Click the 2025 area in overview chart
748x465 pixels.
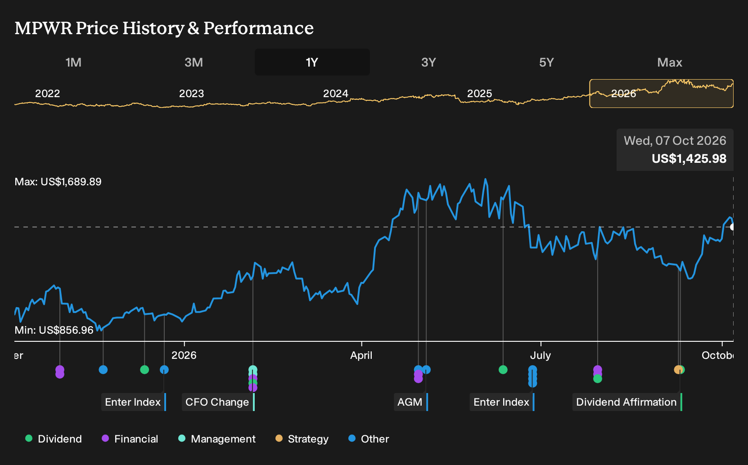[480, 94]
